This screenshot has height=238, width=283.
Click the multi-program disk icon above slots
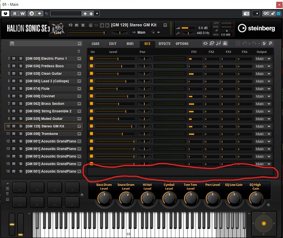coord(12,43)
